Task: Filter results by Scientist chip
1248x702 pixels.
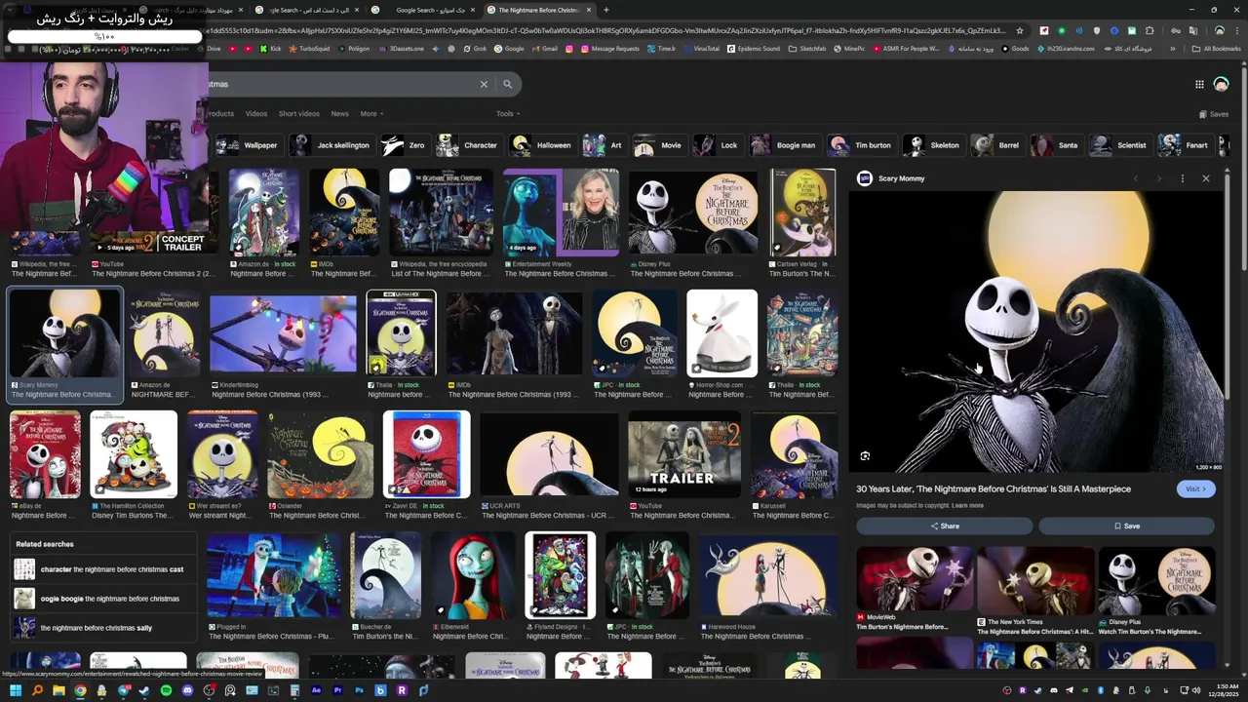Action: 1120,145
